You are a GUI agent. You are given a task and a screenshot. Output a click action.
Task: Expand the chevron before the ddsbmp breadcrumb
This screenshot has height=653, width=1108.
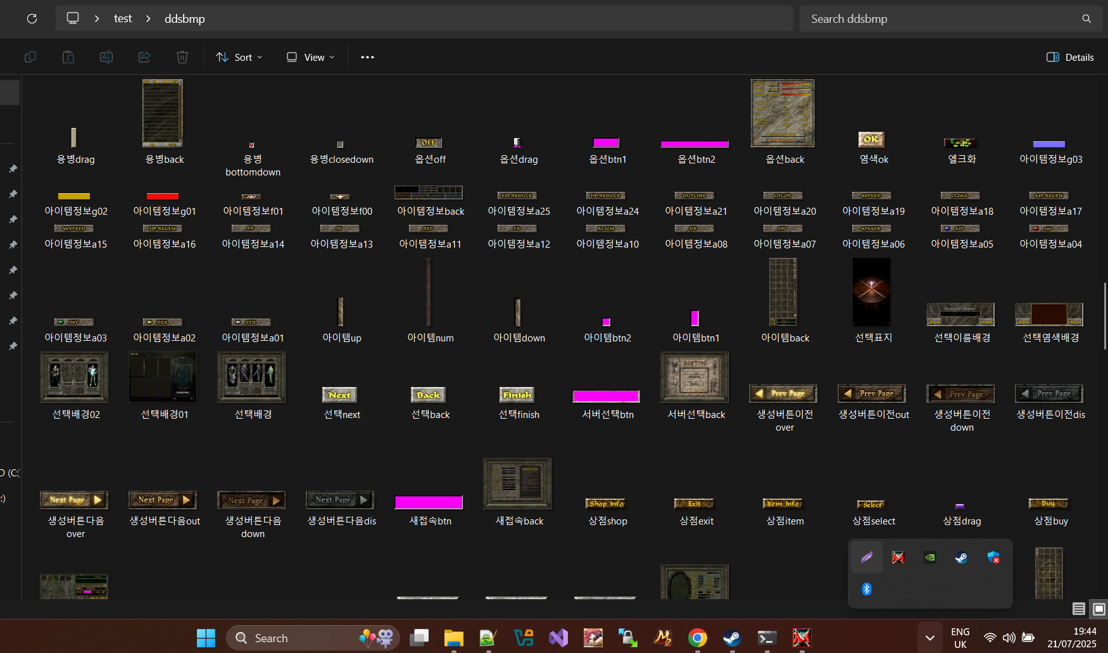click(x=148, y=18)
